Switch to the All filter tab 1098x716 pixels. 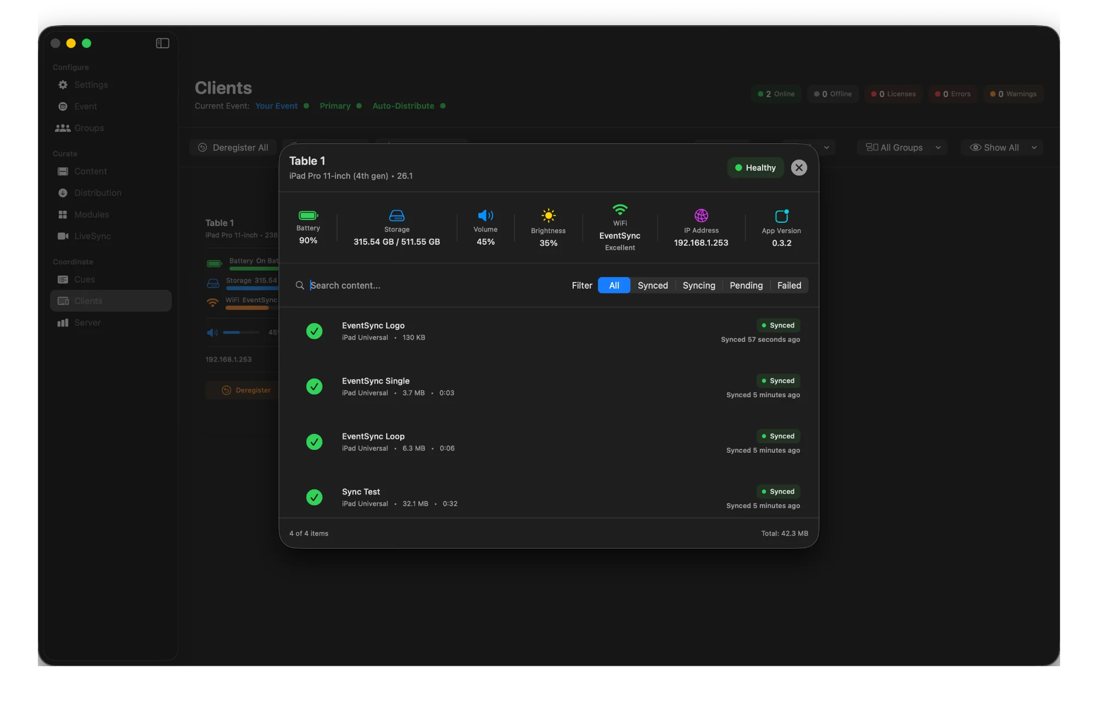[x=614, y=285]
